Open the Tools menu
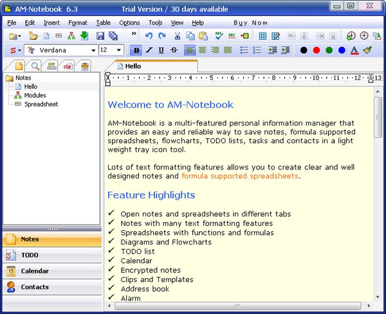386x314 pixels. click(155, 23)
